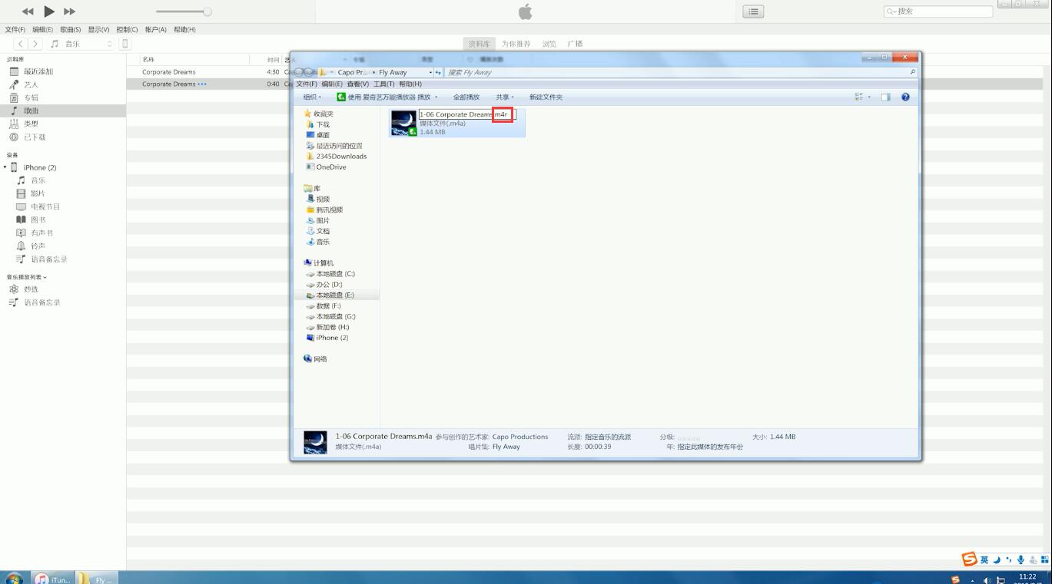
Task: Toggle the Explorer preview pane icon
Action: 885,97
